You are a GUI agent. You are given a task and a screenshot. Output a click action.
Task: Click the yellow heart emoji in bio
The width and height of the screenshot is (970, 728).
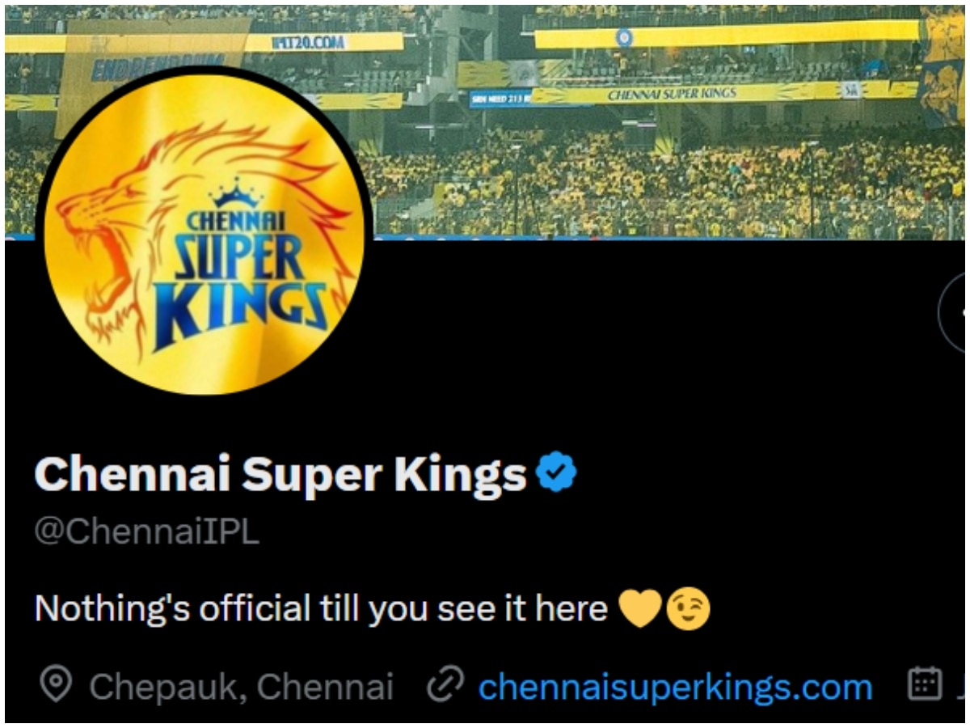(640, 611)
